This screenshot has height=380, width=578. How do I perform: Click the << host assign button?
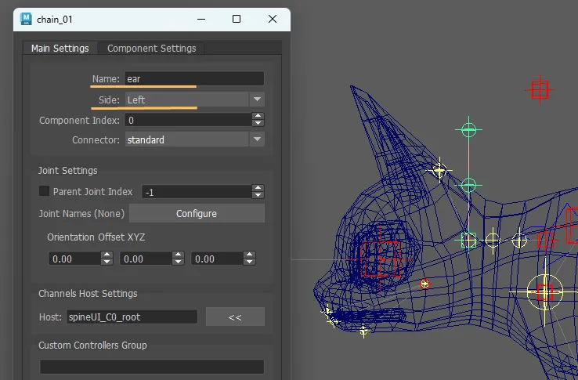pos(235,317)
